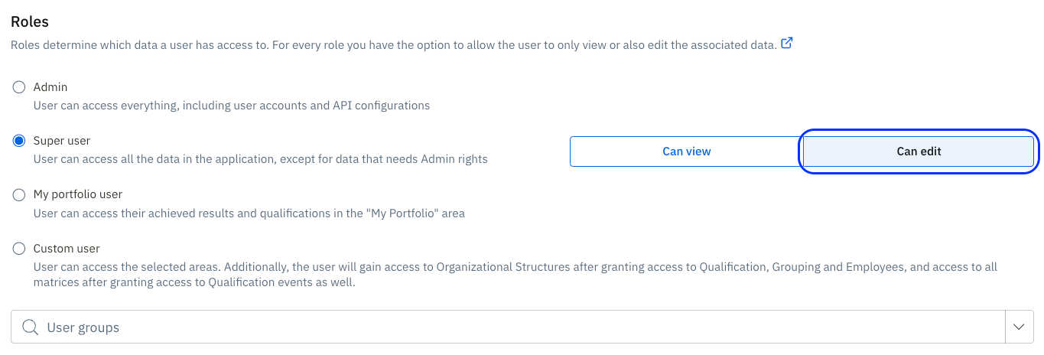Click the Roles section heading

[30, 22]
